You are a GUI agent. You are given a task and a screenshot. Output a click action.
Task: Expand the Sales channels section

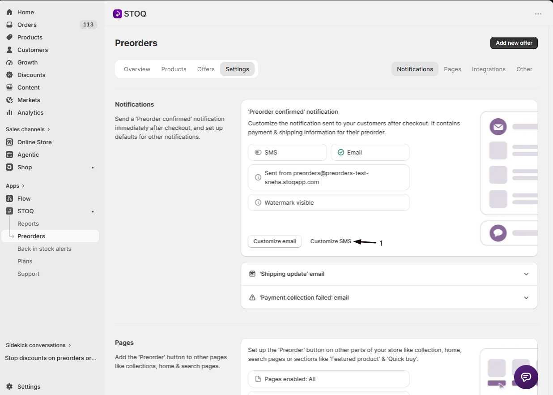pyautogui.click(x=28, y=129)
